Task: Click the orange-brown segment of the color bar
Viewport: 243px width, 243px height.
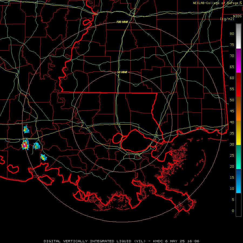Action: pos(238,109)
